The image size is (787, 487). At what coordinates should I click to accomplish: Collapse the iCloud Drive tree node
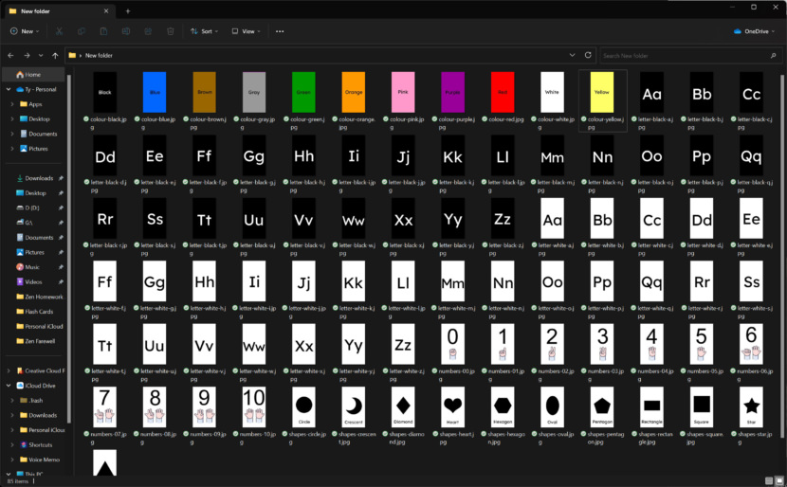9,386
